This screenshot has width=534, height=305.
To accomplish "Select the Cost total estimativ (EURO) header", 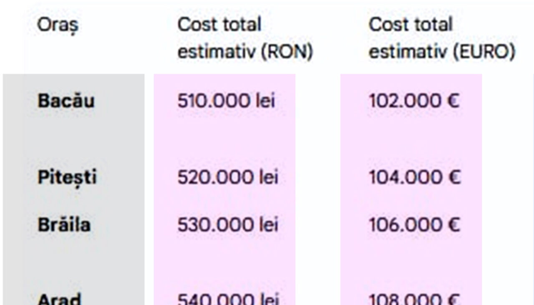I will coord(441,38).
